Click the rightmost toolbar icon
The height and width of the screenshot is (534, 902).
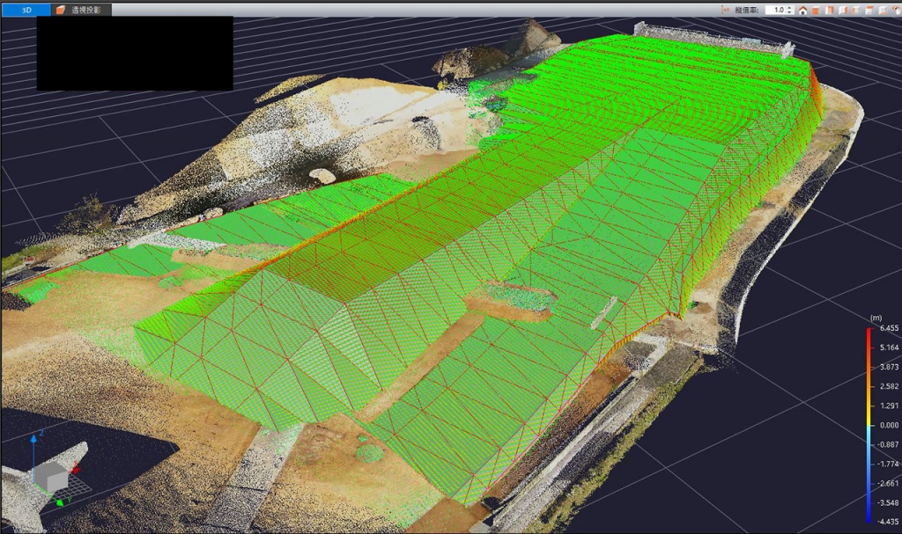point(895,11)
